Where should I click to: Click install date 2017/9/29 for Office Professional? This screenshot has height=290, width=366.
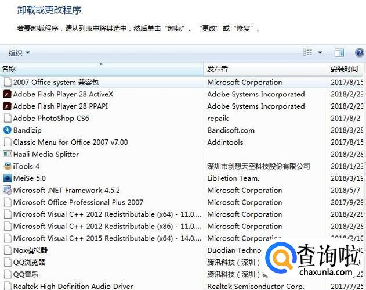coord(347,202)
